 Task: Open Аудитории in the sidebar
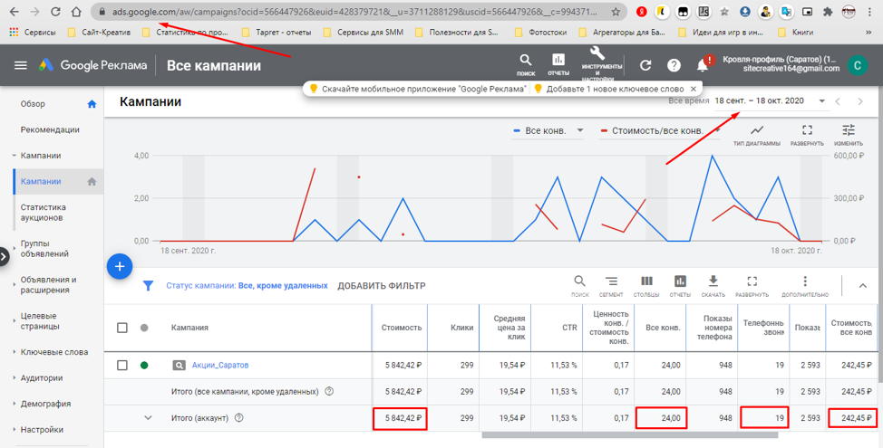coord(42,377)
